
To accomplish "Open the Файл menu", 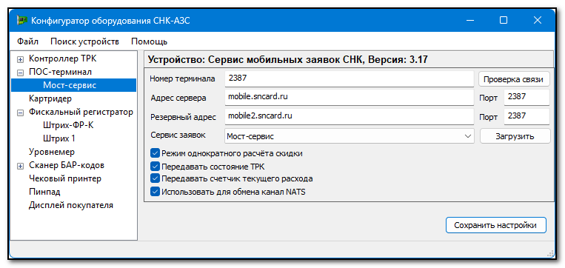I will (27, 41).
